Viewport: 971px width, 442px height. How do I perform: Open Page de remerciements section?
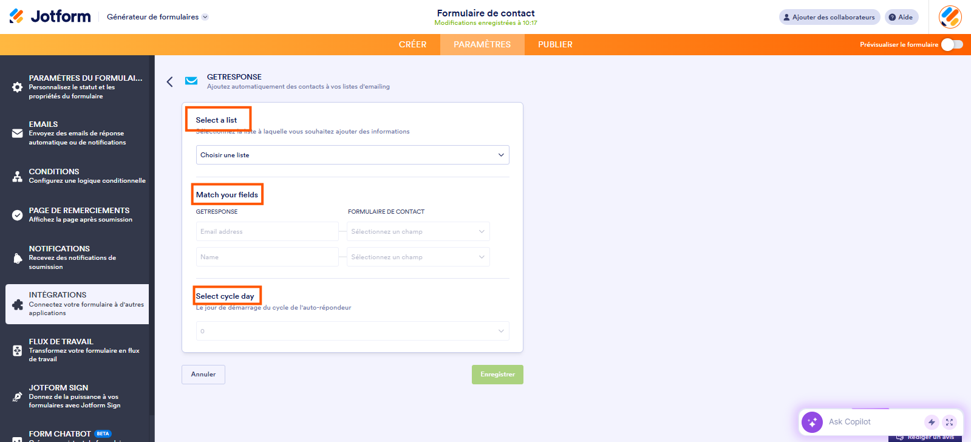click(77, 215)
